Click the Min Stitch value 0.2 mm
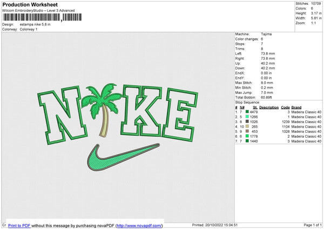 pos(267,87)
